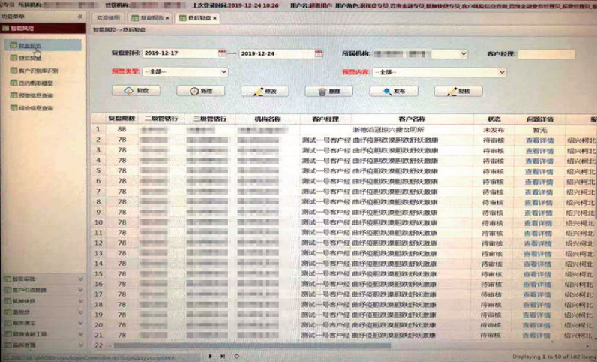Click the 新增 add button
The image size is (597, 362).
click(201, 91)
